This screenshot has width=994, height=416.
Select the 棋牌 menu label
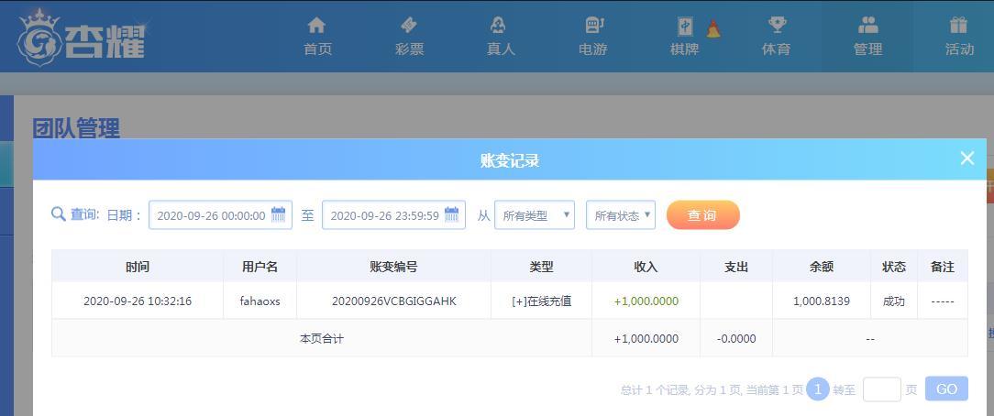point(685,49)
